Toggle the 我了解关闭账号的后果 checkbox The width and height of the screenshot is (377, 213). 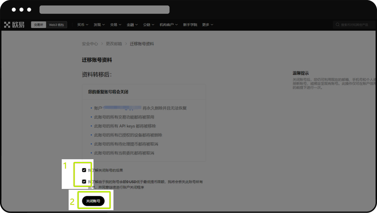(x=84, y=170)
